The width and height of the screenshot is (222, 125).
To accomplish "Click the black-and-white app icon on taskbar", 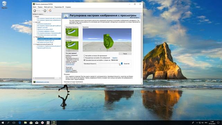I will point(48,123).
